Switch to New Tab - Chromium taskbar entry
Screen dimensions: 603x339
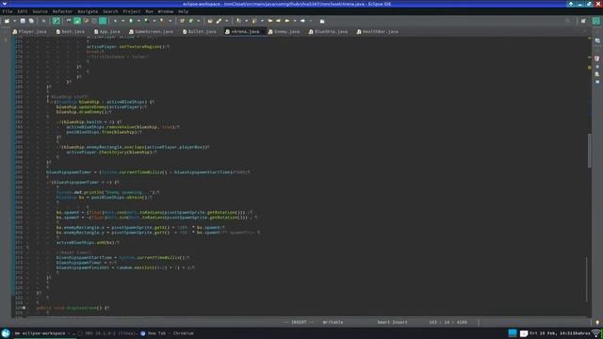[x=168, y=333]
